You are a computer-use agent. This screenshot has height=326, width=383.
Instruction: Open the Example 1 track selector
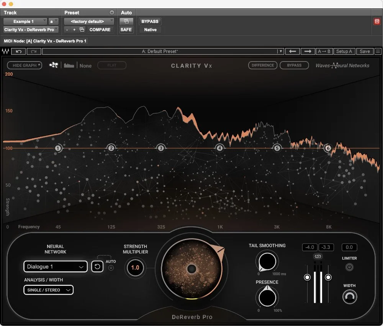coord(25,21)
